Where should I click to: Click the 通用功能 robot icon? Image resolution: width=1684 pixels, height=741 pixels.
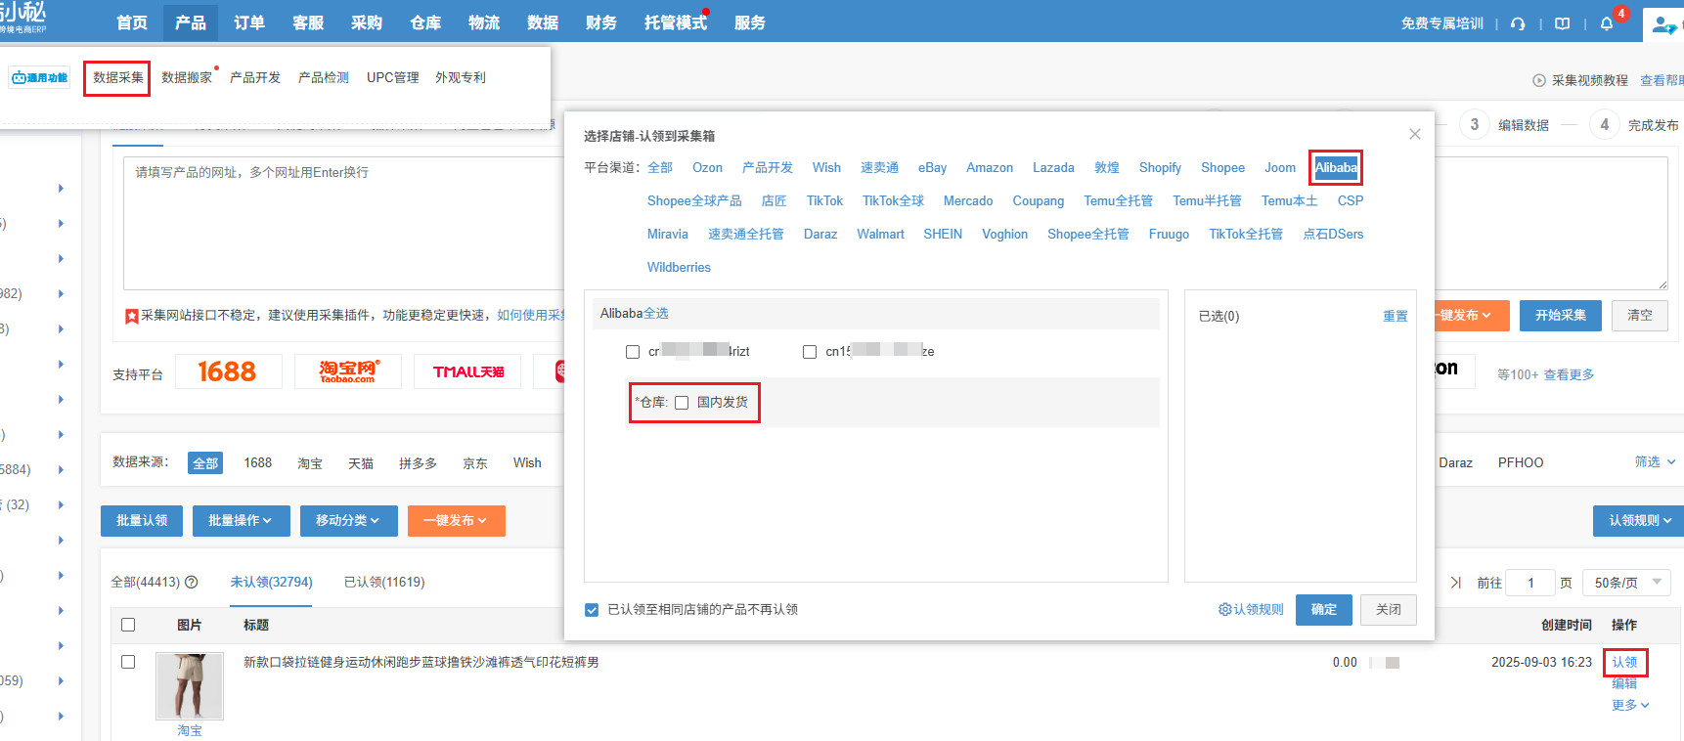point(40,78)
